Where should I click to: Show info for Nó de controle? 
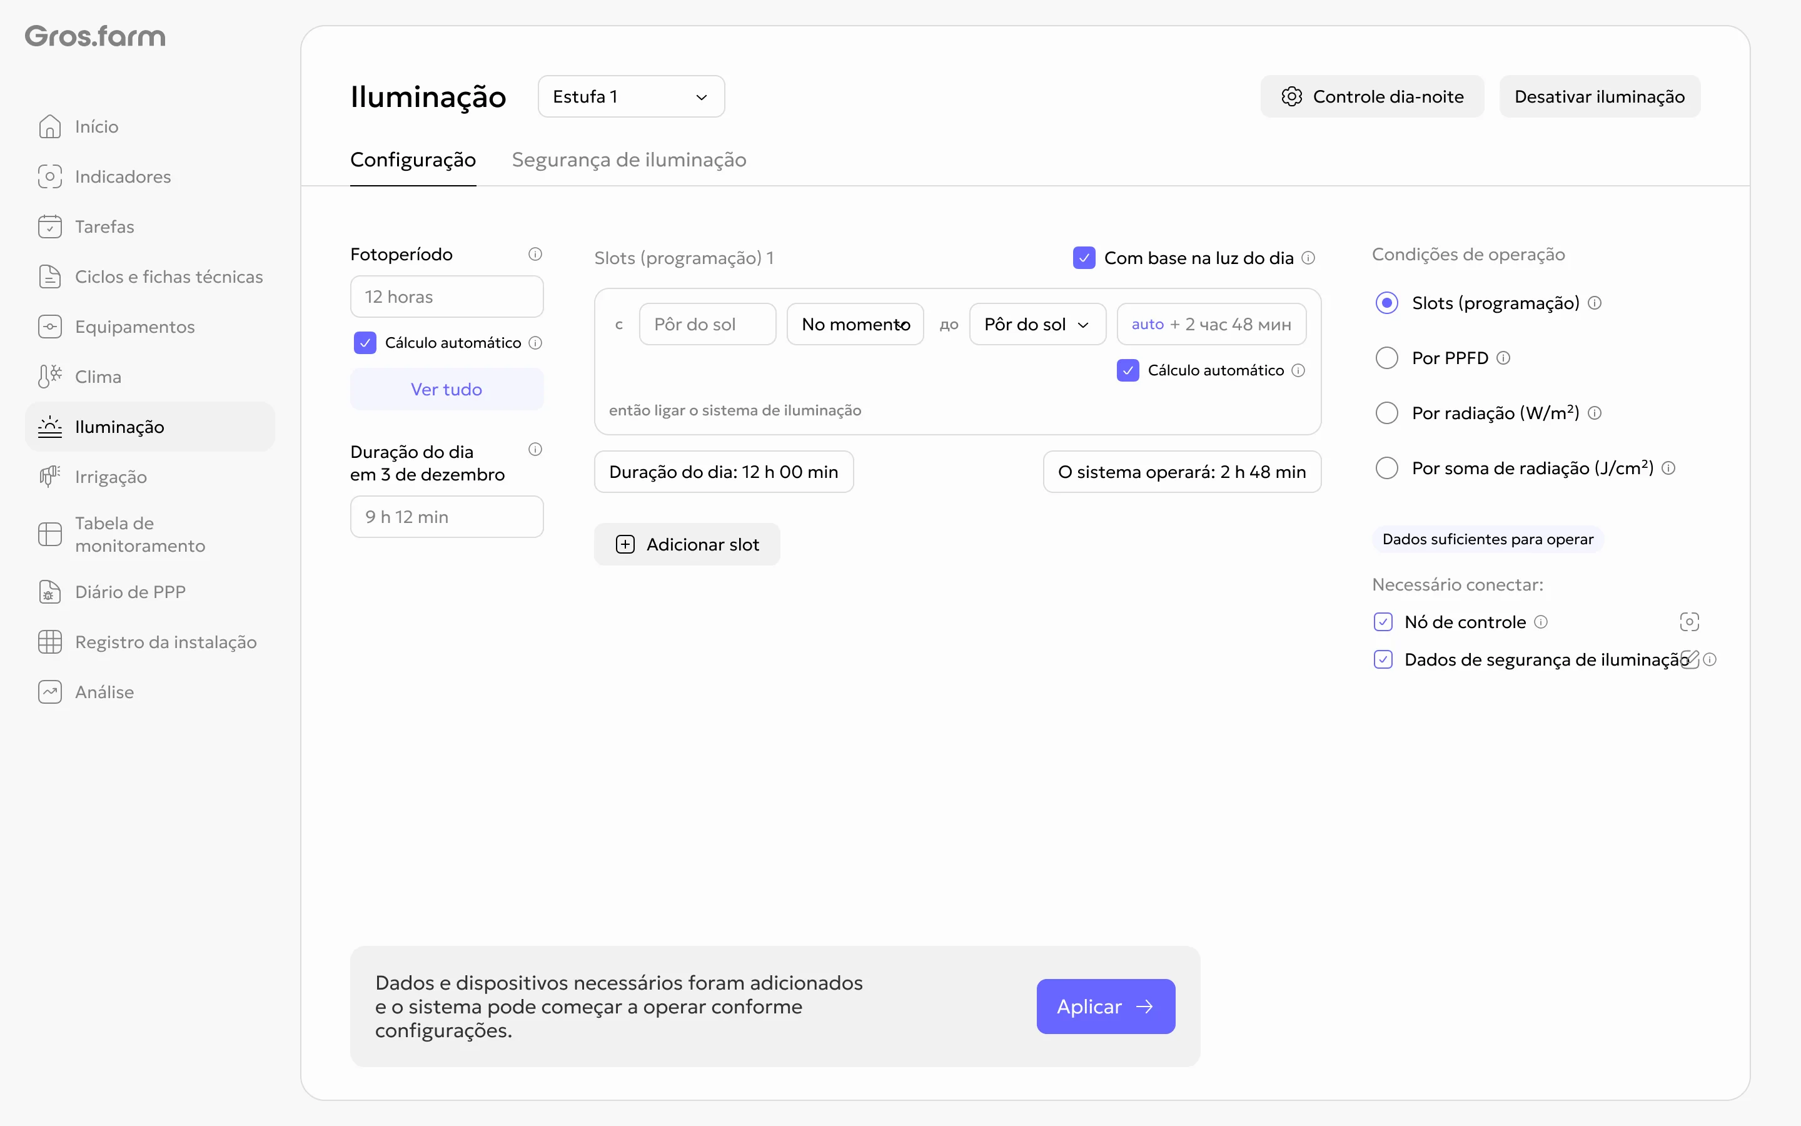point(1541,621)
